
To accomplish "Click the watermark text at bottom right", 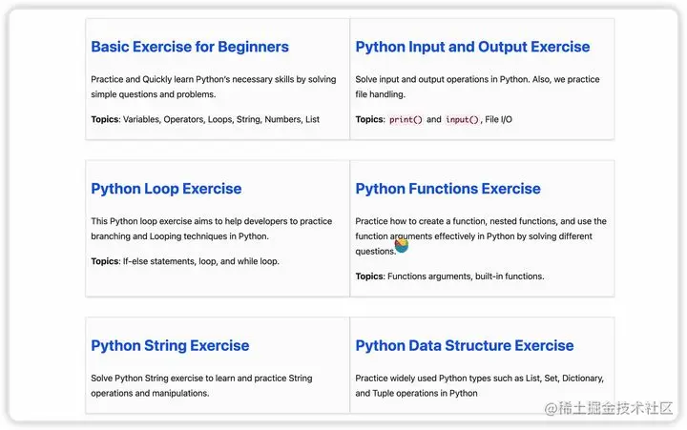I will 609,408.
